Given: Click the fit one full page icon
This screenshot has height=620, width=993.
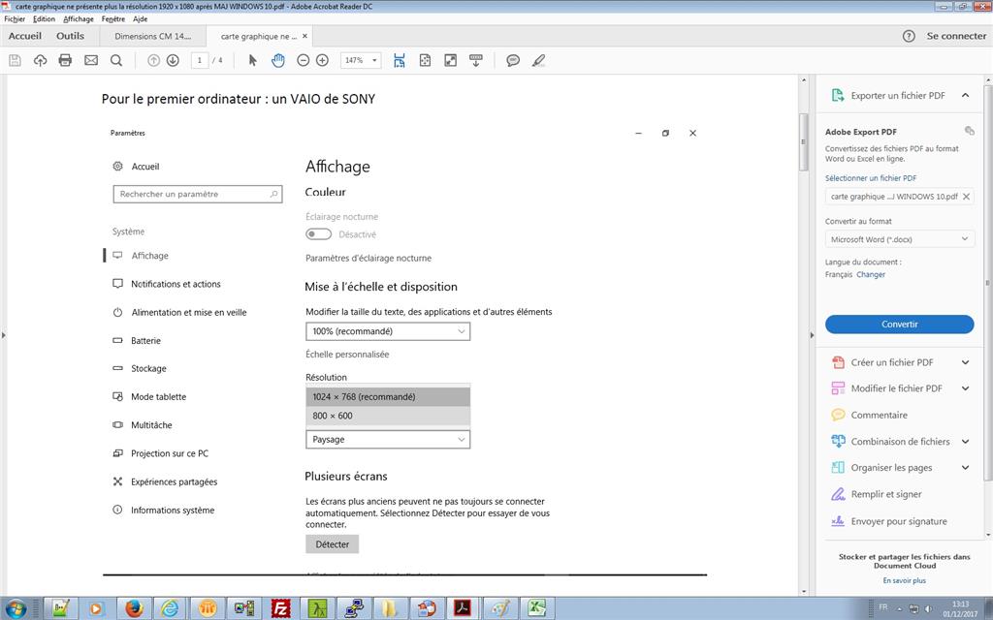Looking at the screenshot, I should (x=425, y=61).
